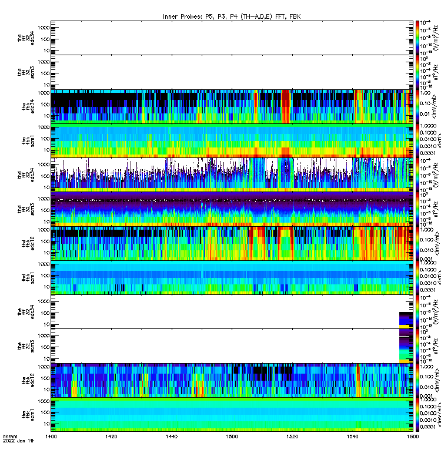Select the 'tha fff 32 edc34' panel label

click(x=26, y=38)
